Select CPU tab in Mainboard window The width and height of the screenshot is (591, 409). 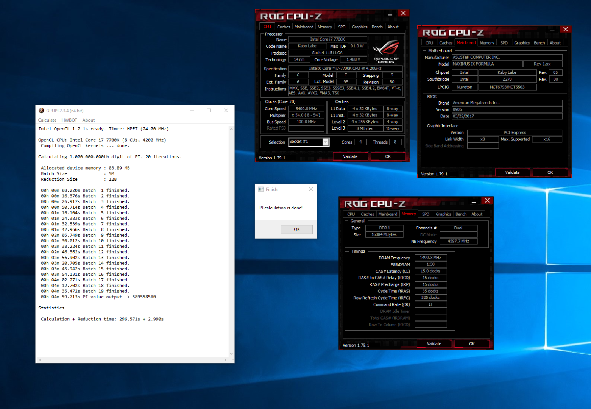tap(429, 43)
